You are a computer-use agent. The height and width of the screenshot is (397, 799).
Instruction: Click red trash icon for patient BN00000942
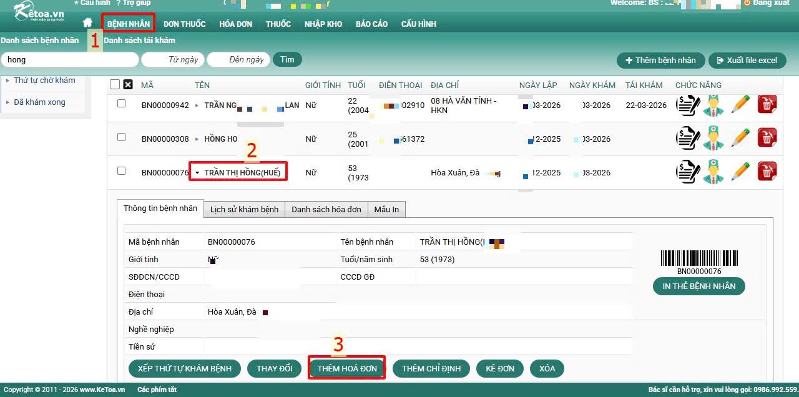coord(767,105)
